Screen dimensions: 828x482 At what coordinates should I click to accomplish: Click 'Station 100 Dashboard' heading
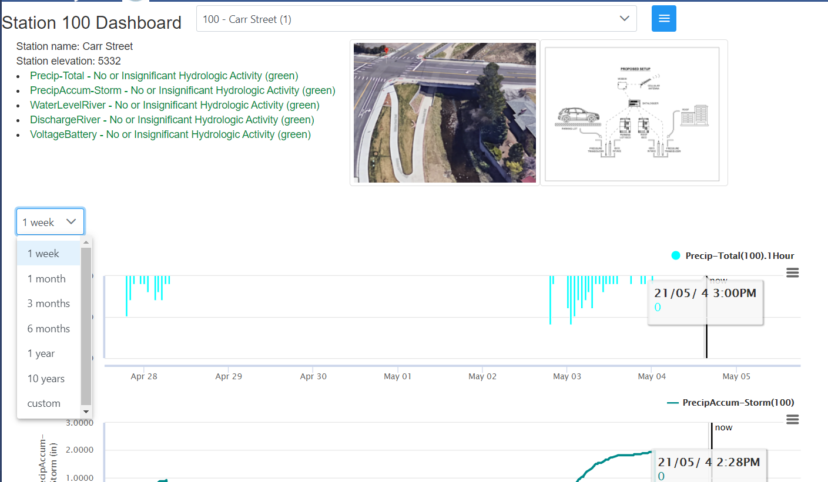click(92, 23)
